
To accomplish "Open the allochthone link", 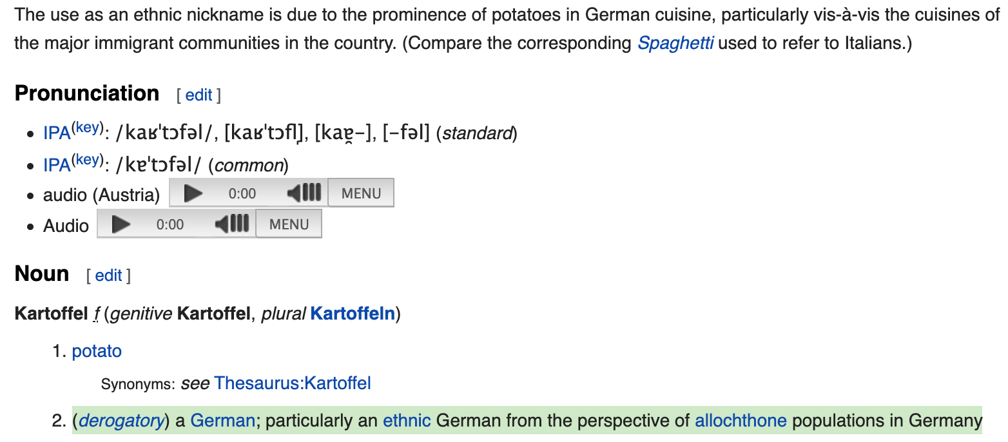I will coord(741,421).
